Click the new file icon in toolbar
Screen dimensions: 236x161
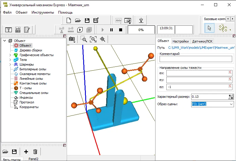coord(69,20)
